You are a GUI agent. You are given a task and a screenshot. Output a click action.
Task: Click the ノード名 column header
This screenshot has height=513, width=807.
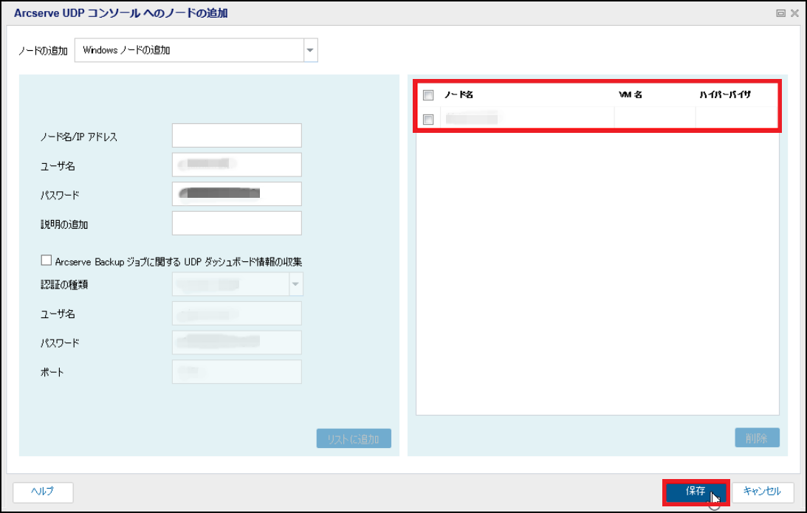click(459, 94)
